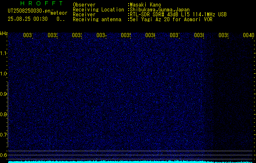Click the 0.6 kHz axis label

3,155
